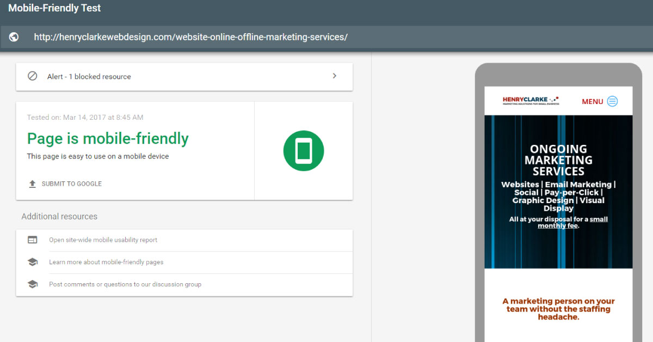Click the graduation cap icon beside Learn more
Viewport: 653px width, 342px height.
point(33,262)
